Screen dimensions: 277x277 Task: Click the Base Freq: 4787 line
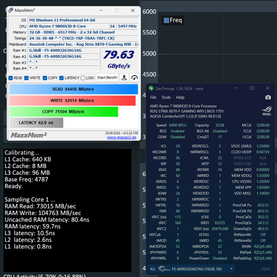click(x=26, y=179)
